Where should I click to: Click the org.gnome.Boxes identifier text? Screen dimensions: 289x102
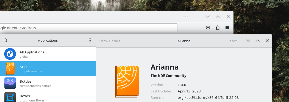coord(32,100)
